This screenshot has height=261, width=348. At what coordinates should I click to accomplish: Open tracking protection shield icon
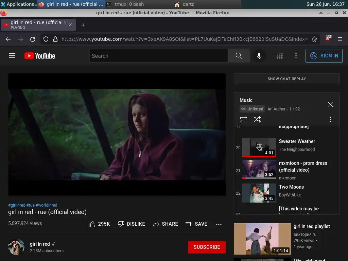[x=46, y=39]
